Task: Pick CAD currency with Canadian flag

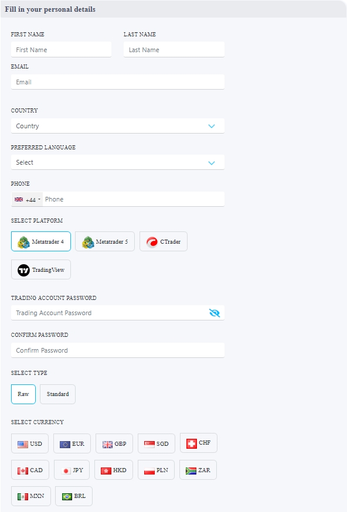Action: click(30, 470)
